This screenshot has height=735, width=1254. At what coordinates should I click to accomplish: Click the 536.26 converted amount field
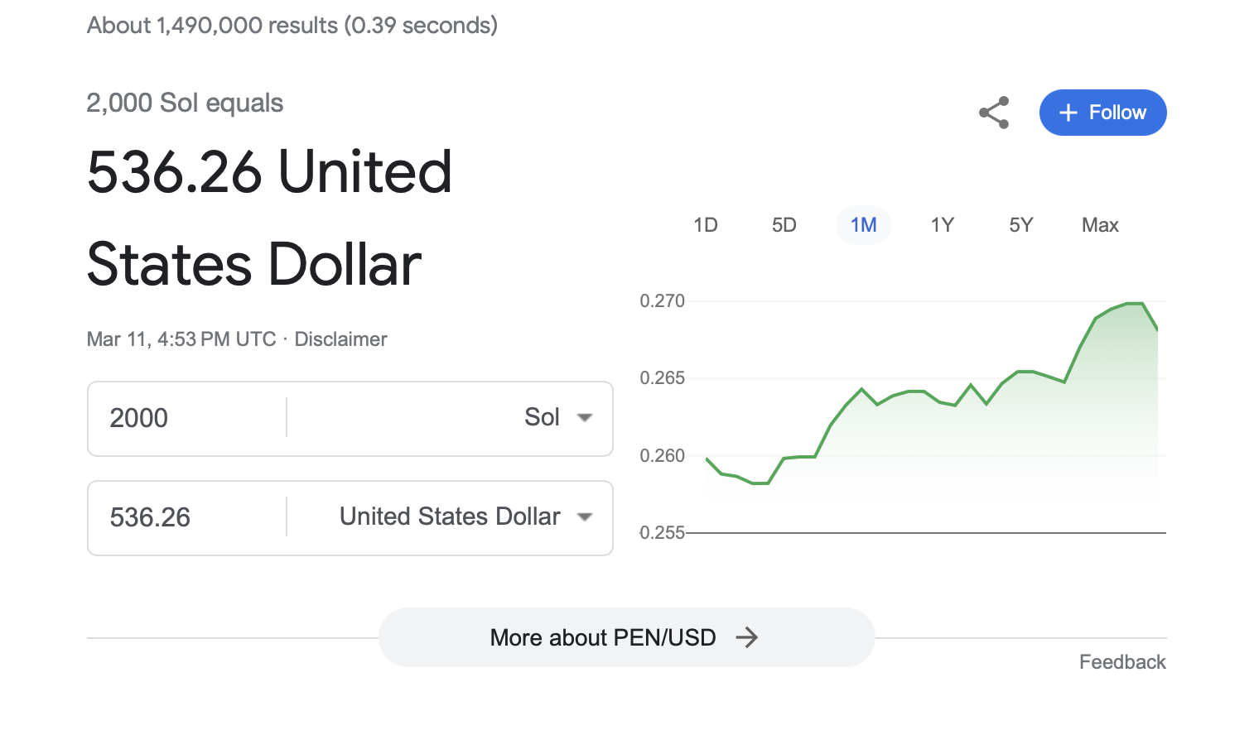[191, 517]
